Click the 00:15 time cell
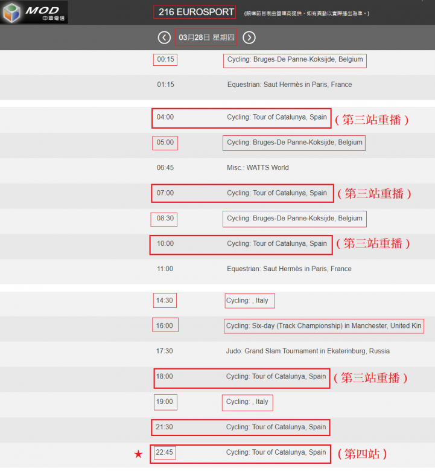The height and width of the screenshot is (471, 435). 165,59
